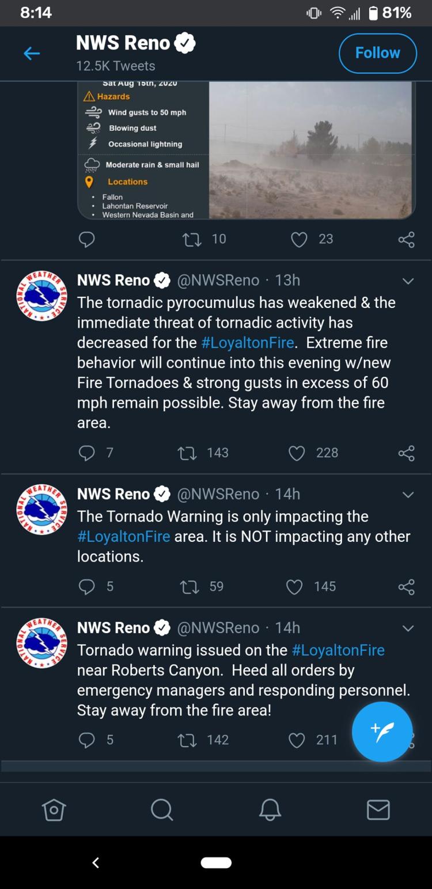Like the Tornado Warning impact tweet
The height and width of the screenshot is (889, 432).
point(294,587)
